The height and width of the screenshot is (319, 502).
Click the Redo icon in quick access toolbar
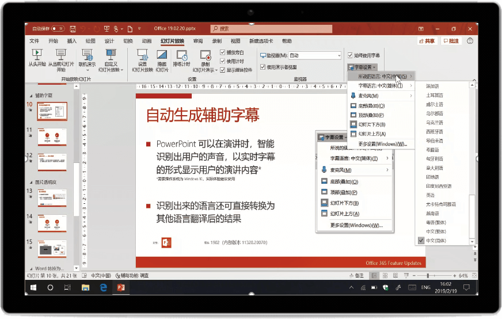[96, 29]
